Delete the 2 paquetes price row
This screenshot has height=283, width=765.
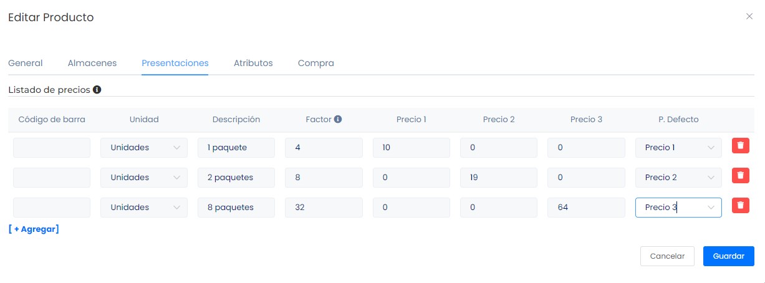click(x=740, y=176)
